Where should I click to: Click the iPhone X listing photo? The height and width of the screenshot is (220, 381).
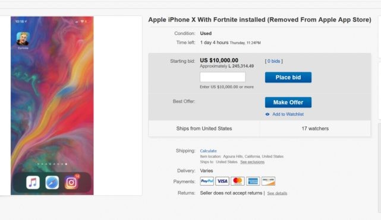(x=52, y=106)
